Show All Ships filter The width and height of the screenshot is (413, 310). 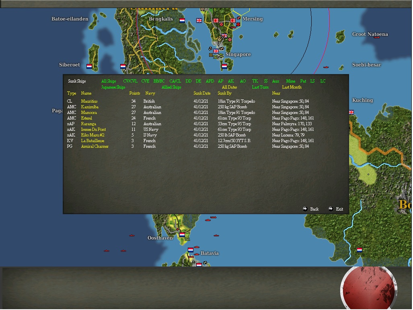[x=109, y=81]
